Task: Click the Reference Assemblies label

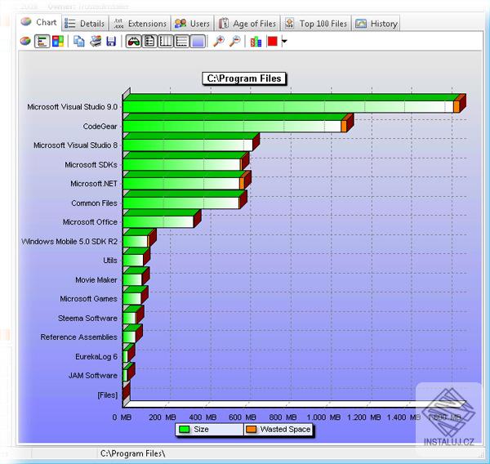Action: coord(78,337)
